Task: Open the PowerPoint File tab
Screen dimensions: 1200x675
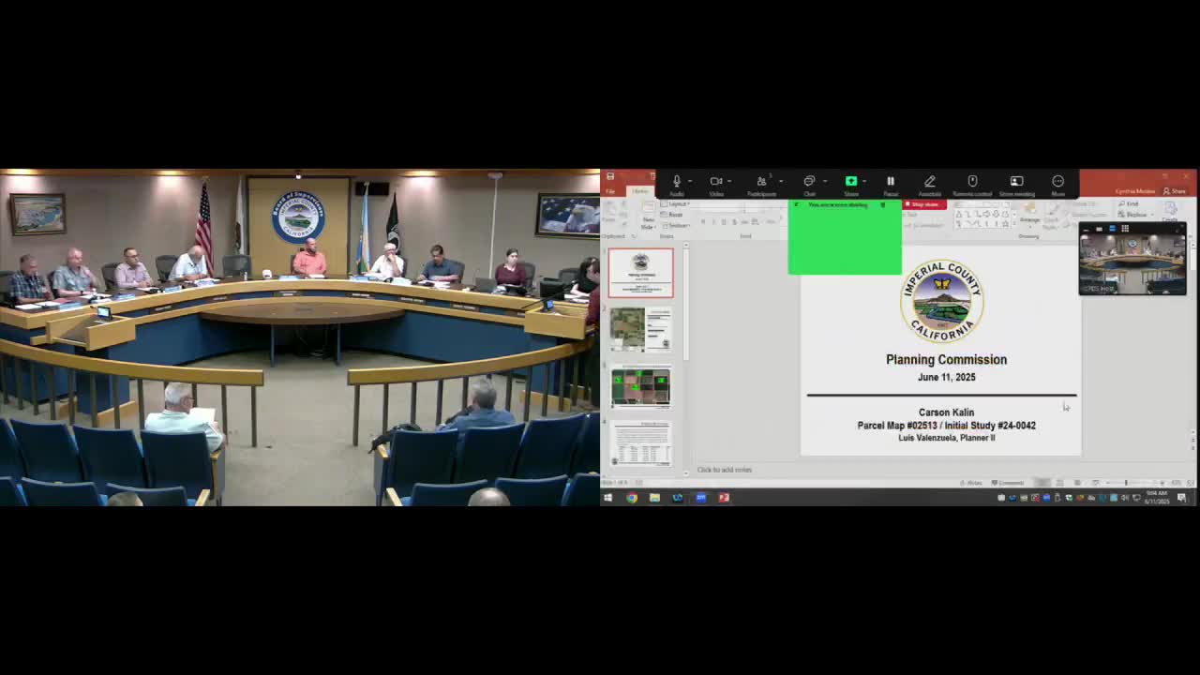Action: (610, 191)
